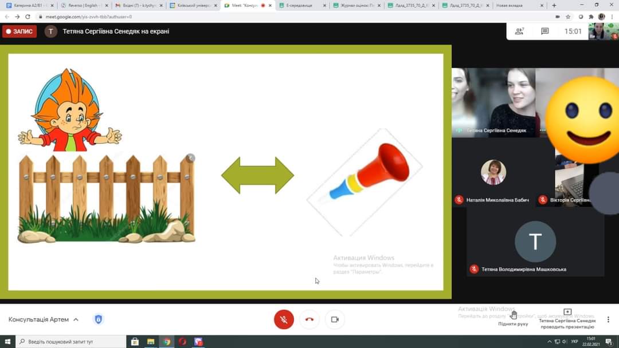Image resolution: width=619 pixels, height=348 pixels.
Task: Open the three-dot more options menu
Action: tap(608, 319)
